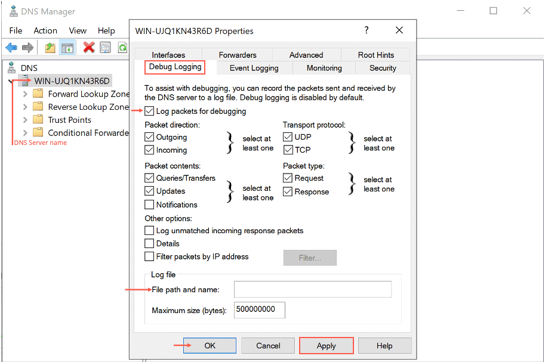Click the Up One Level folder icon

(50, 48)
